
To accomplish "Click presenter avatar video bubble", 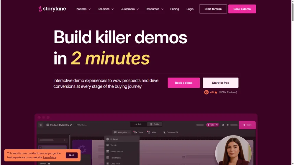I will 233,150.
